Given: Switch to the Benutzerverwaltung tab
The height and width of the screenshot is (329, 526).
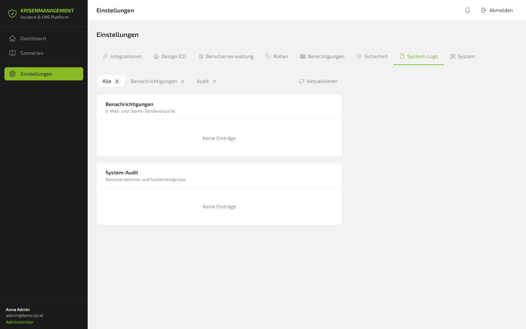Looking at the screenshot, I should click(x=226, y=56).
